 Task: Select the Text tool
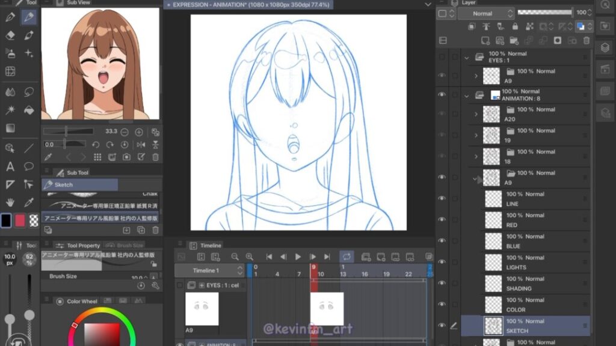10,166
